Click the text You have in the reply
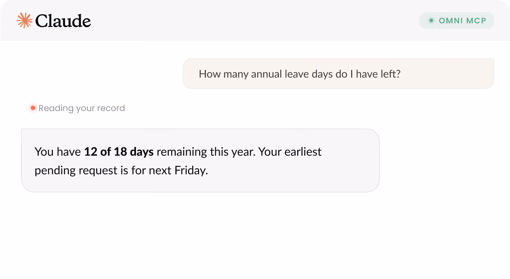This screenshot has width=510, height=279. (58, 152)
